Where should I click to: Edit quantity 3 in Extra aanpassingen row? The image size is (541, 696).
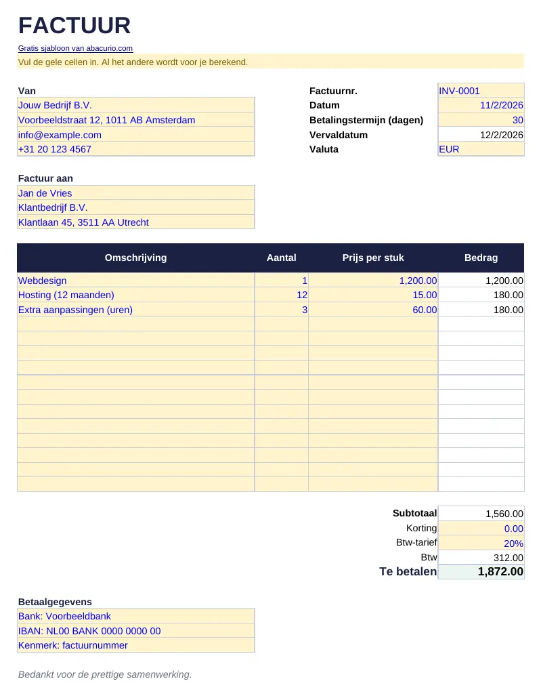click(x=281, y=310)
